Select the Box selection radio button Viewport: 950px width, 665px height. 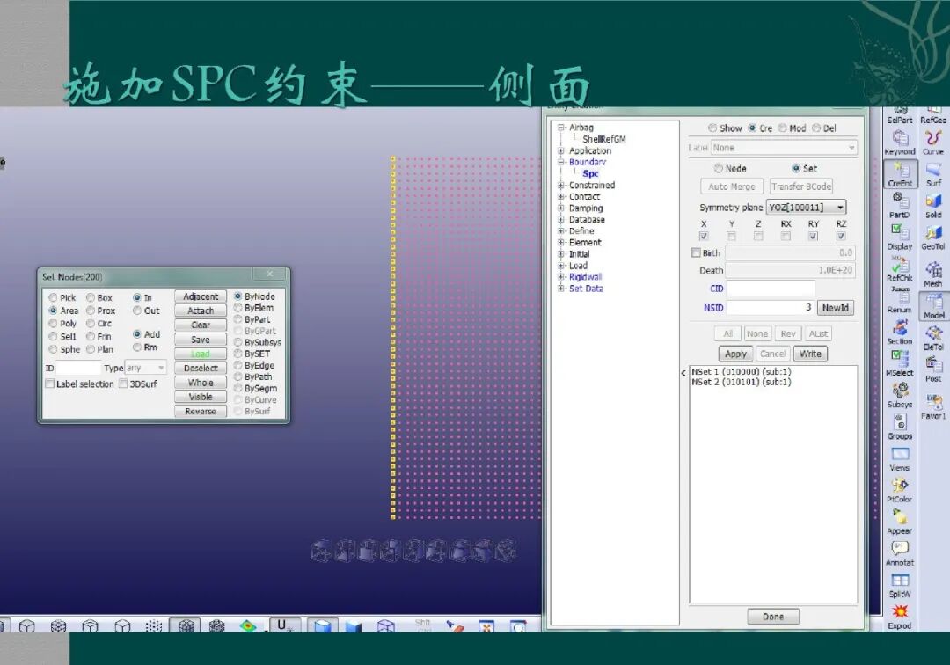click(x=99, y=297)
